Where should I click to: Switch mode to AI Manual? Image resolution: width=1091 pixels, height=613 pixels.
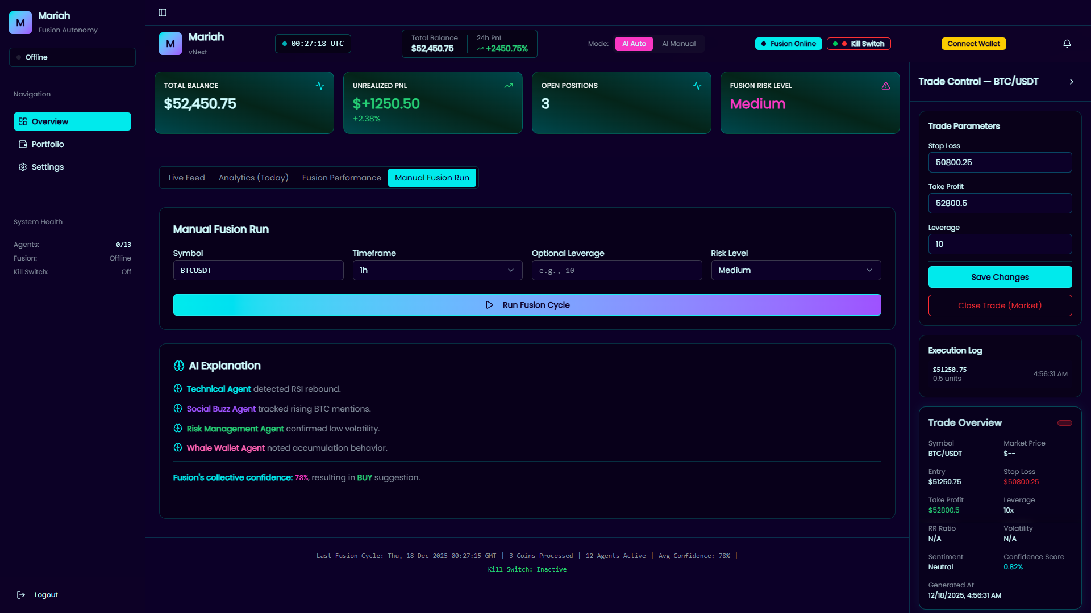click(x=678, y=44)
